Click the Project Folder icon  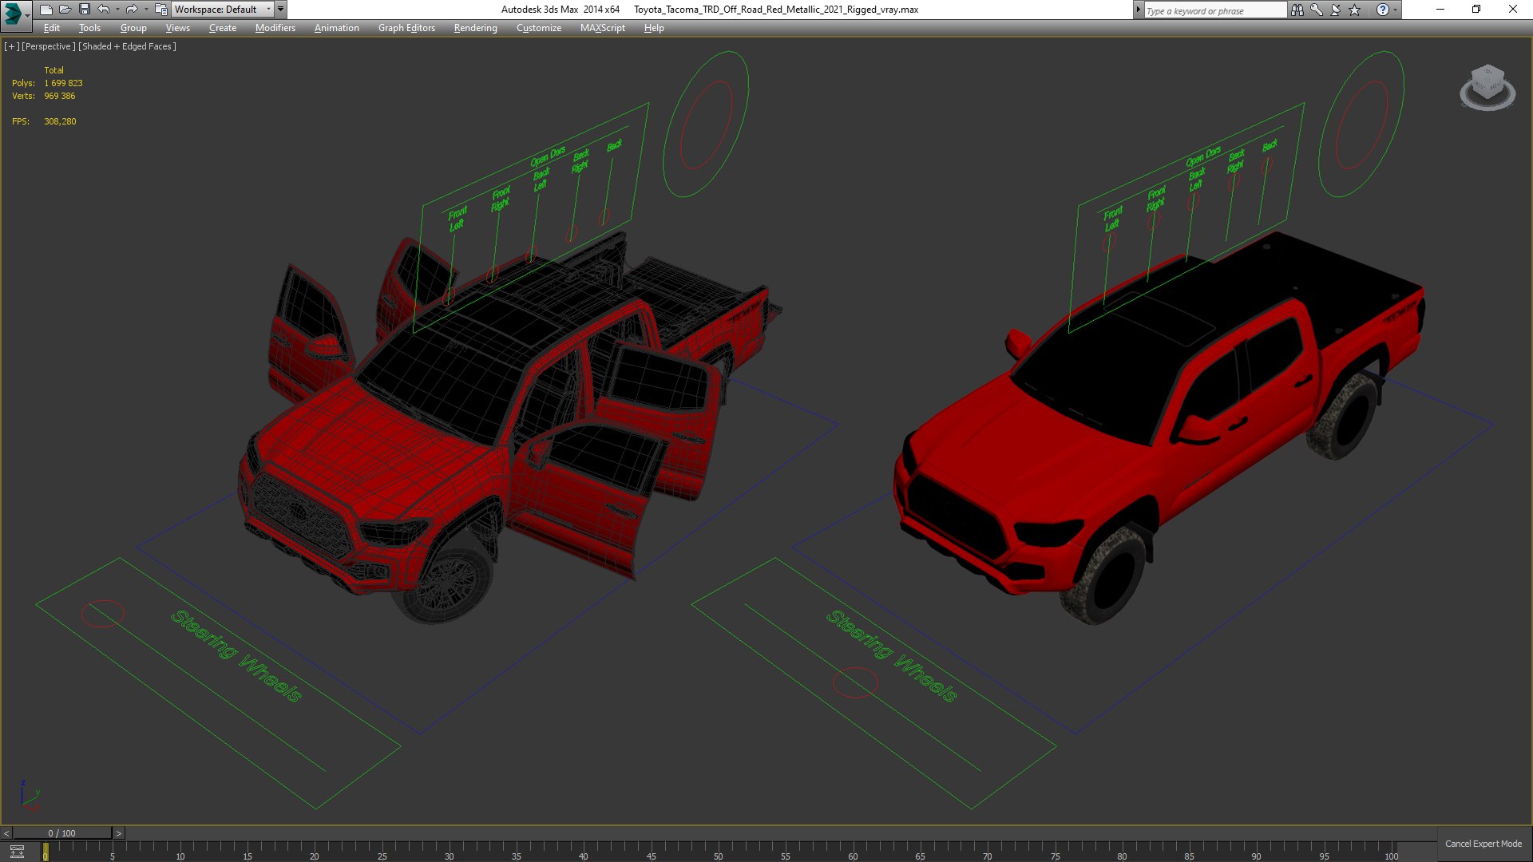pos(160,10)
